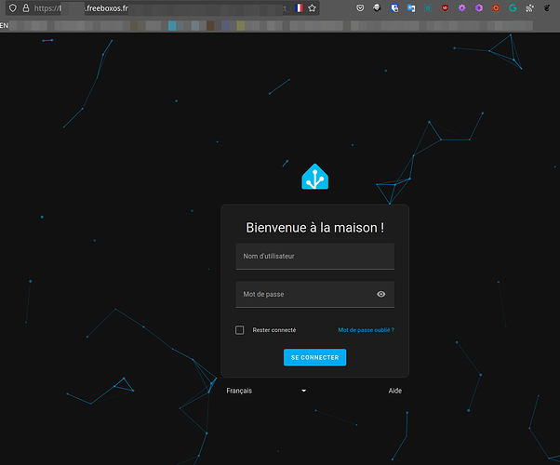Screen dimensions: 560x465
Task: Open the Pocket save icon in toolbar
Action: pos(361,7)
